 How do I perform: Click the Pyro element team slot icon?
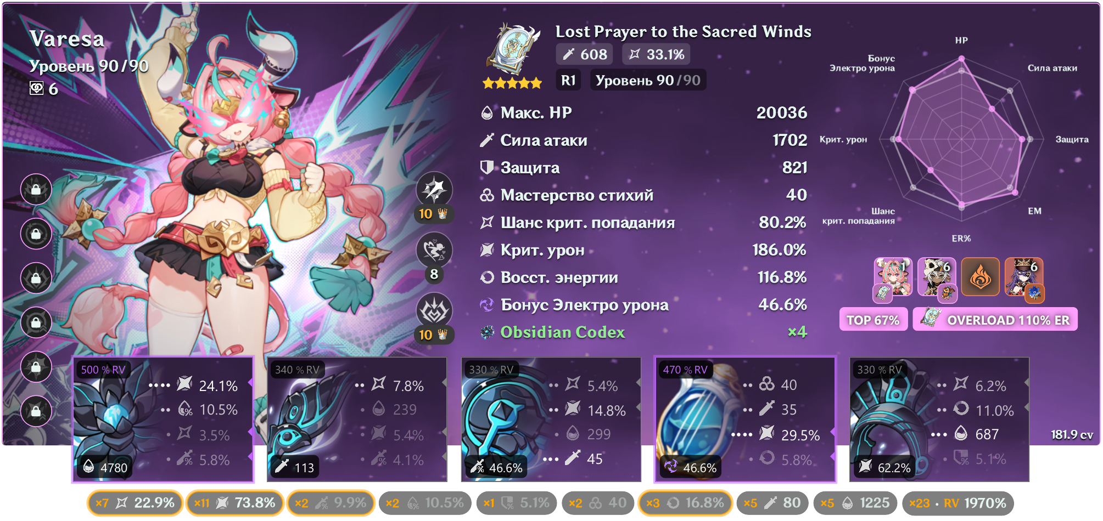point(980,277)
